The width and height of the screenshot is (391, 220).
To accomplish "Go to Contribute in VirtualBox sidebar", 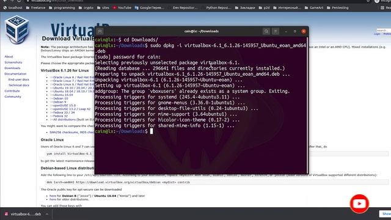I will coord(12,91).
